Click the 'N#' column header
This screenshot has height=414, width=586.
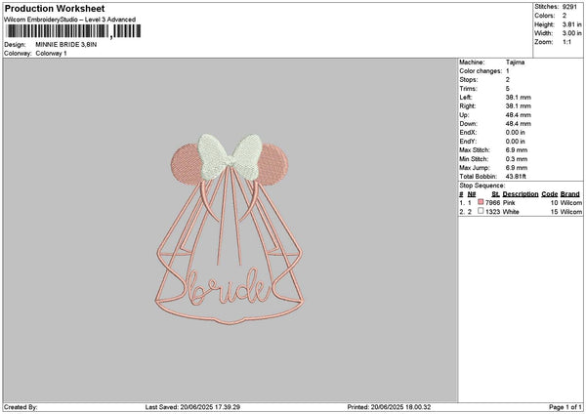(x=472, y=194)
